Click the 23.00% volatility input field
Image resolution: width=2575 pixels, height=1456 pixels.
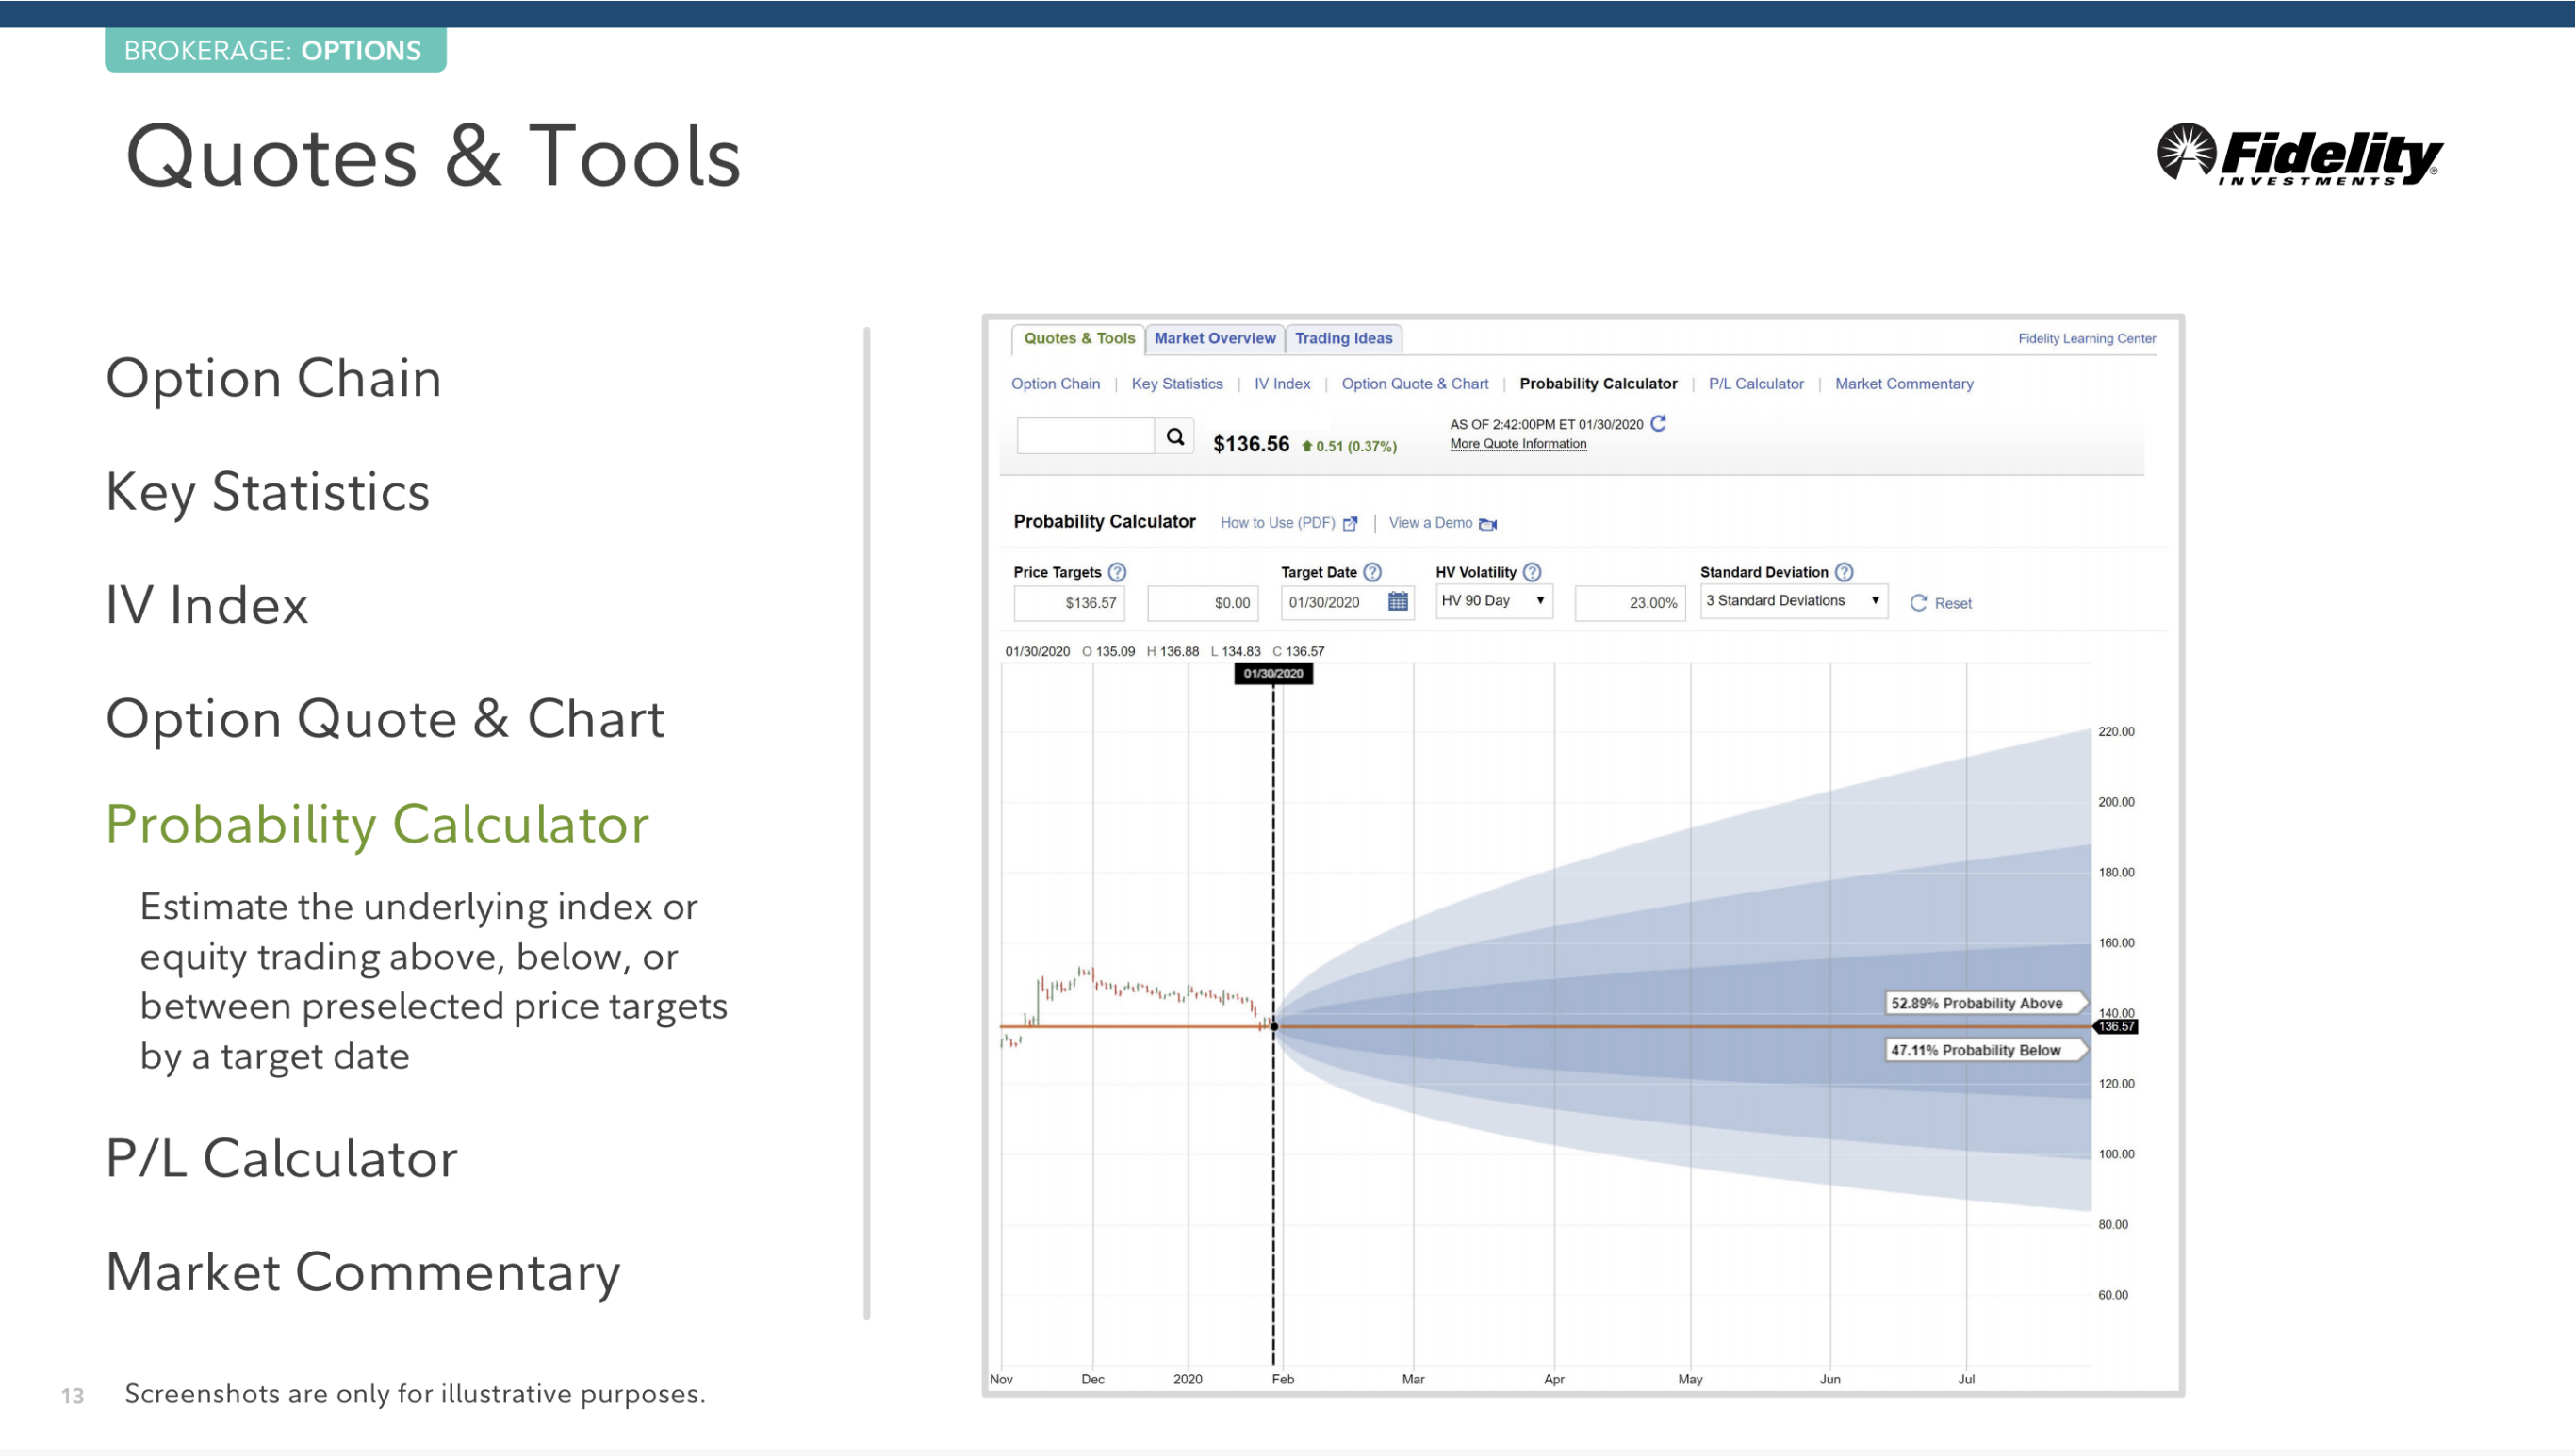[1629, 603]
